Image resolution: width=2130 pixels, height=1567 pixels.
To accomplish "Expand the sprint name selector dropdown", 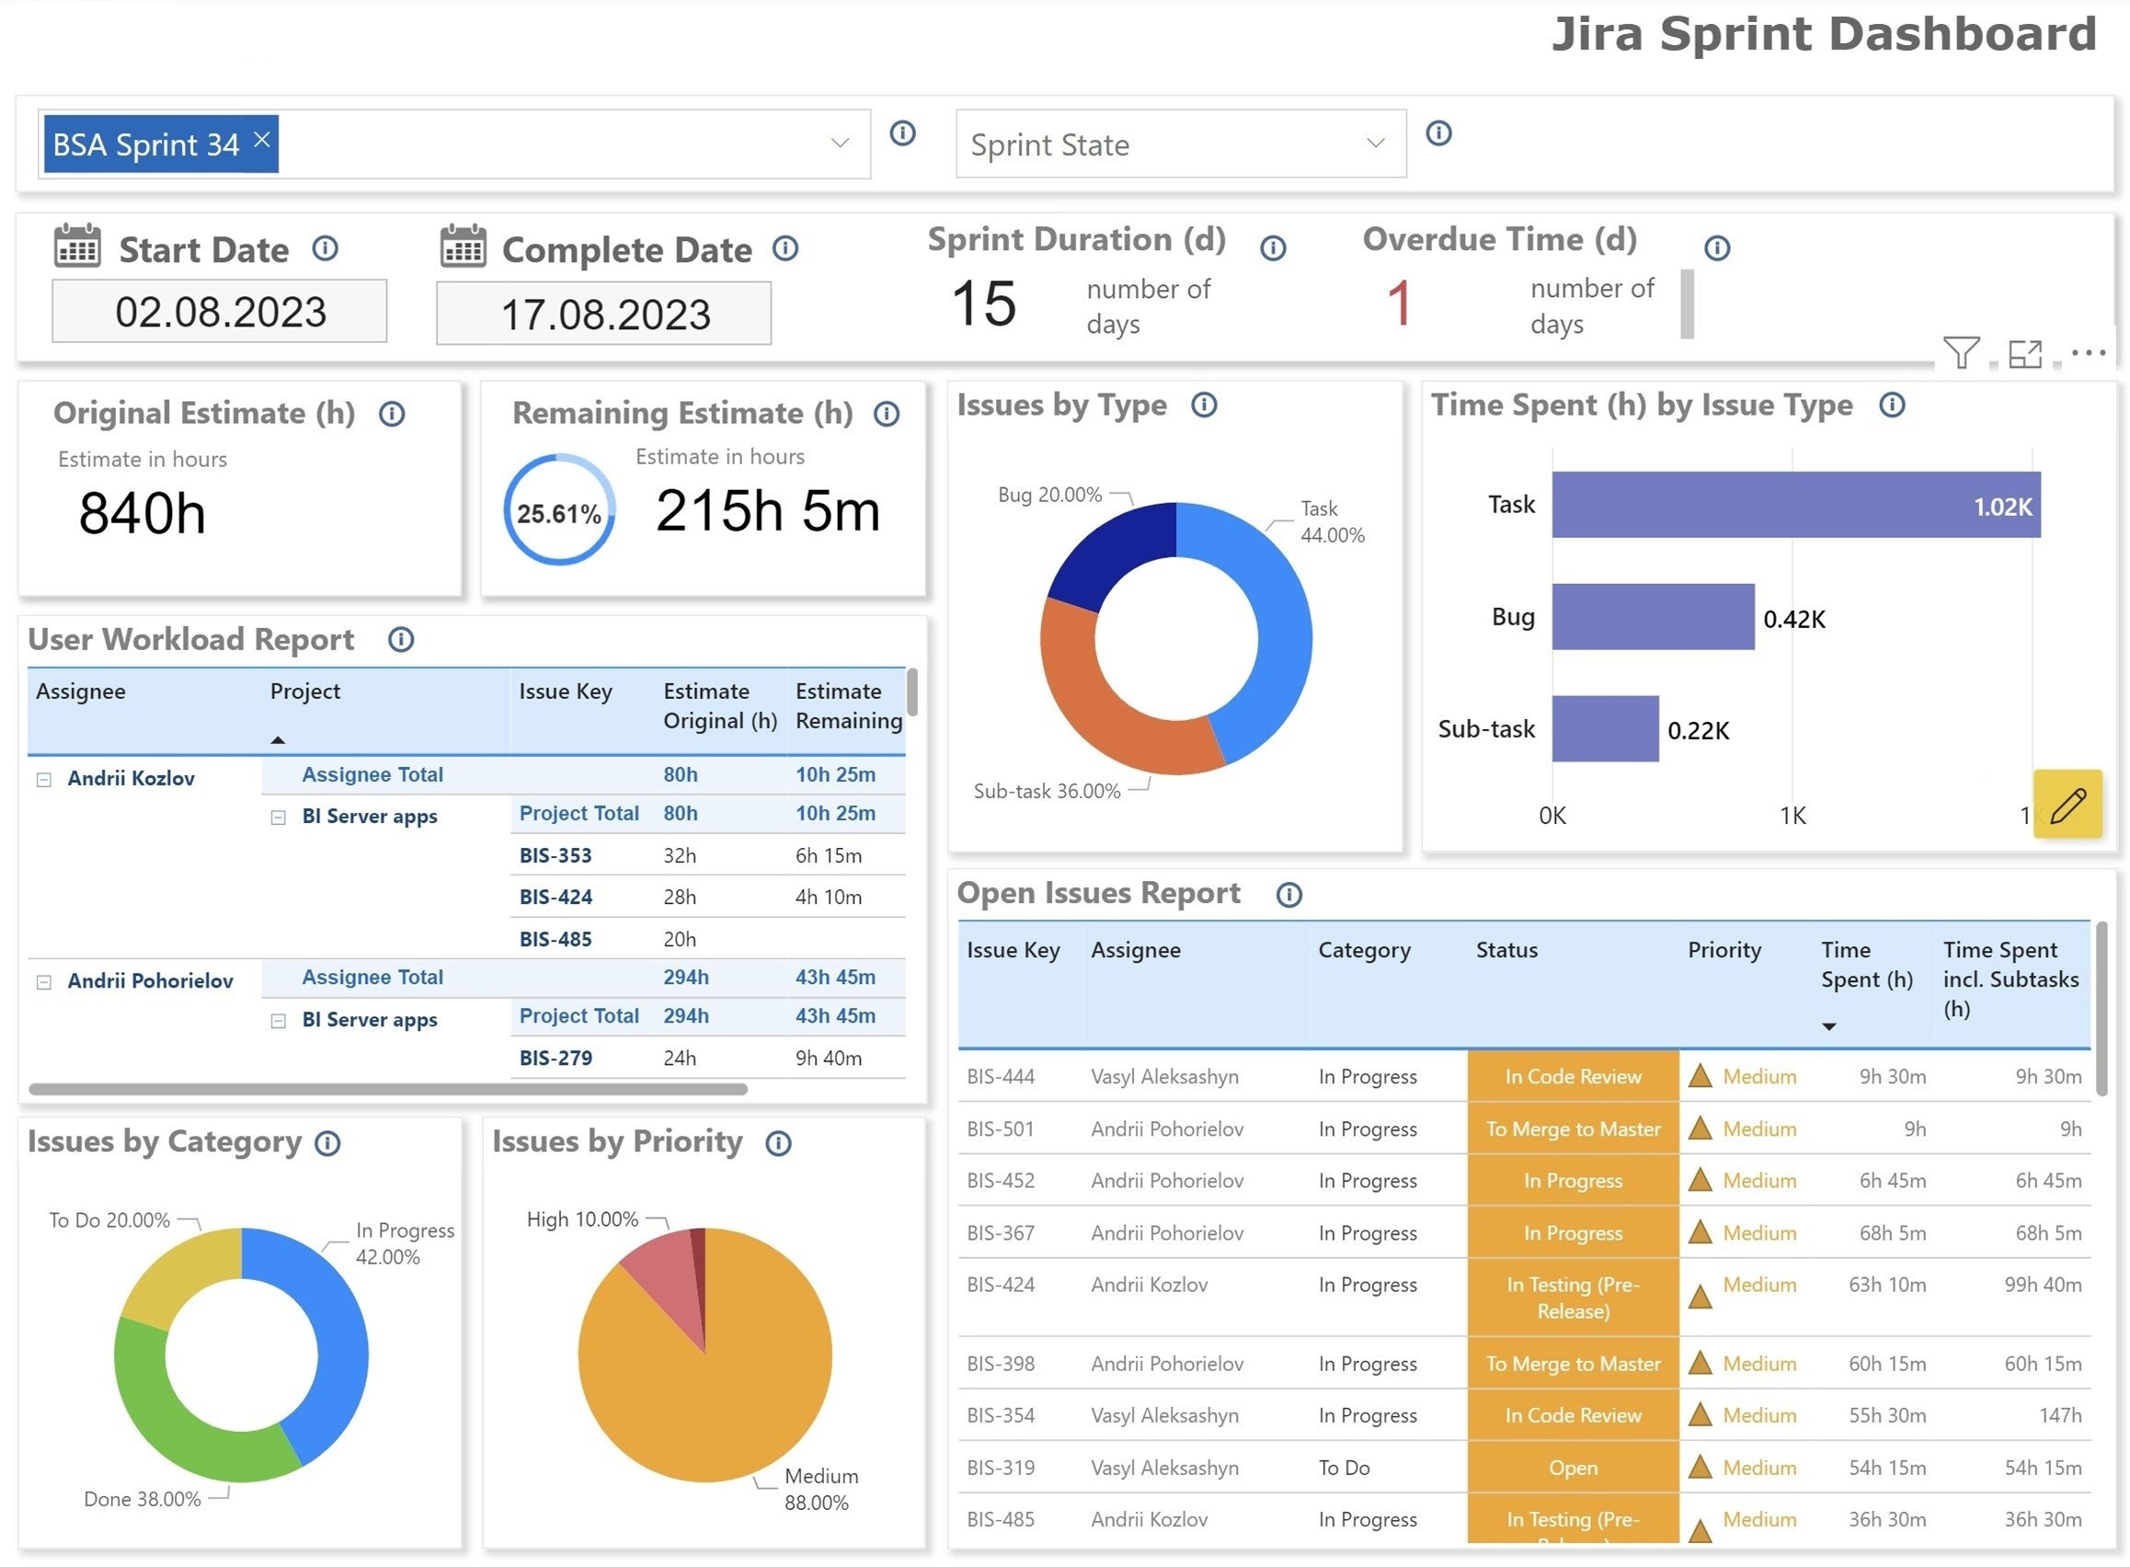I will tap(839, 143).
